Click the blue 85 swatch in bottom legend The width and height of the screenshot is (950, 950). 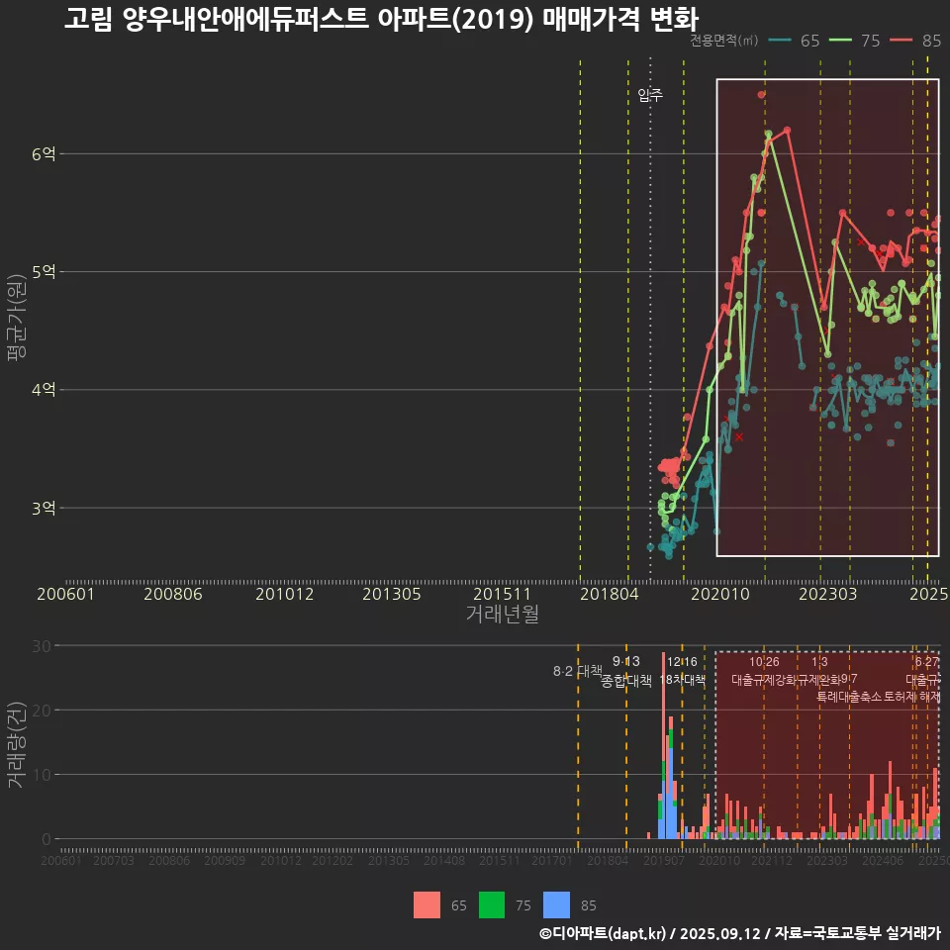point(557,905)
